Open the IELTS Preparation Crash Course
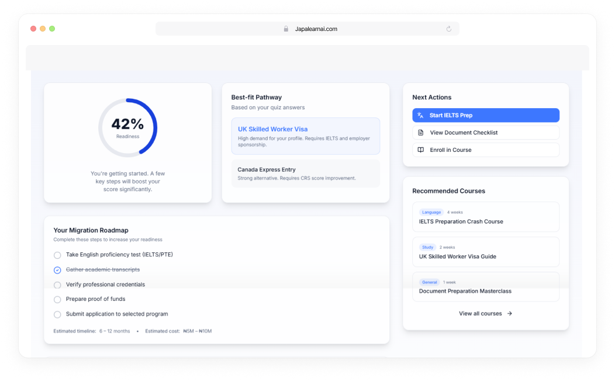 (x=485, y=217)
